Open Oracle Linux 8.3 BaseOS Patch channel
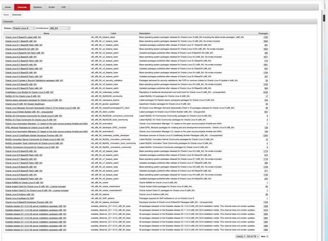The image size is (328, 241). 24,68
